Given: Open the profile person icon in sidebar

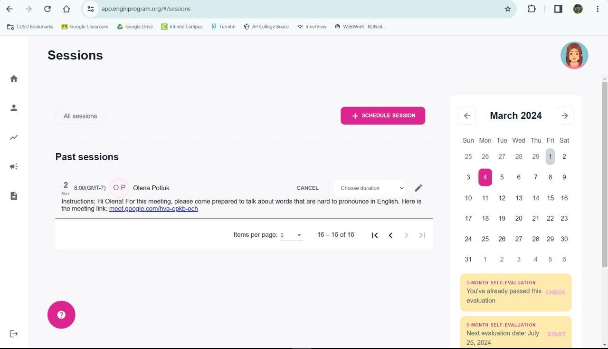Looking at the screenshot, I should click(14, 108).
